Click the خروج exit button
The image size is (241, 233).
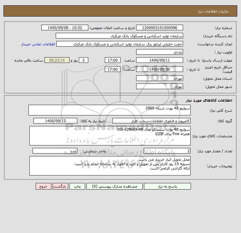pyautogui.click(x=43, y=186)
